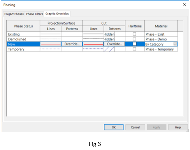Select the Graphic Overrides tab
This screenshot has width=190, height=150.
coord(57,14)
